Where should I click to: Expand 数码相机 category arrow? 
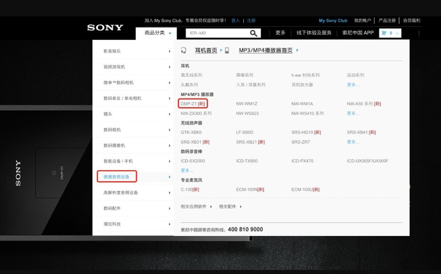170,130
